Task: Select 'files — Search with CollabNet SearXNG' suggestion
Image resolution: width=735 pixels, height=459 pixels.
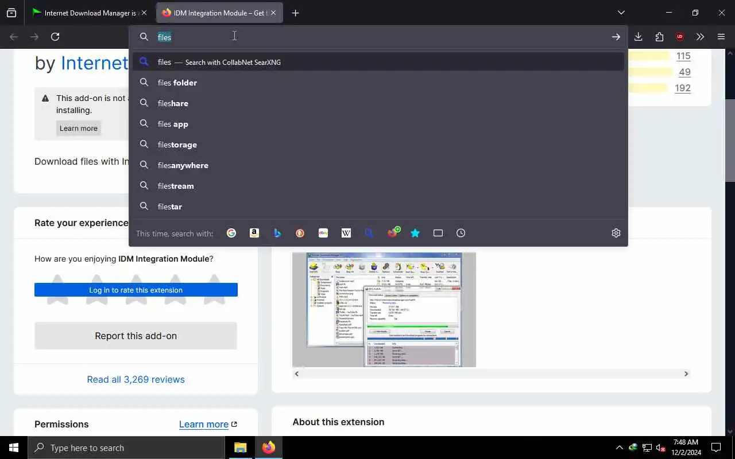Action: point(378,62)
